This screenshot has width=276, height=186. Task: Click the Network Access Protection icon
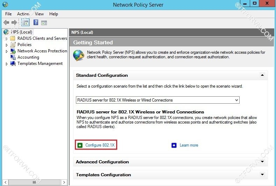click(13, 51)
